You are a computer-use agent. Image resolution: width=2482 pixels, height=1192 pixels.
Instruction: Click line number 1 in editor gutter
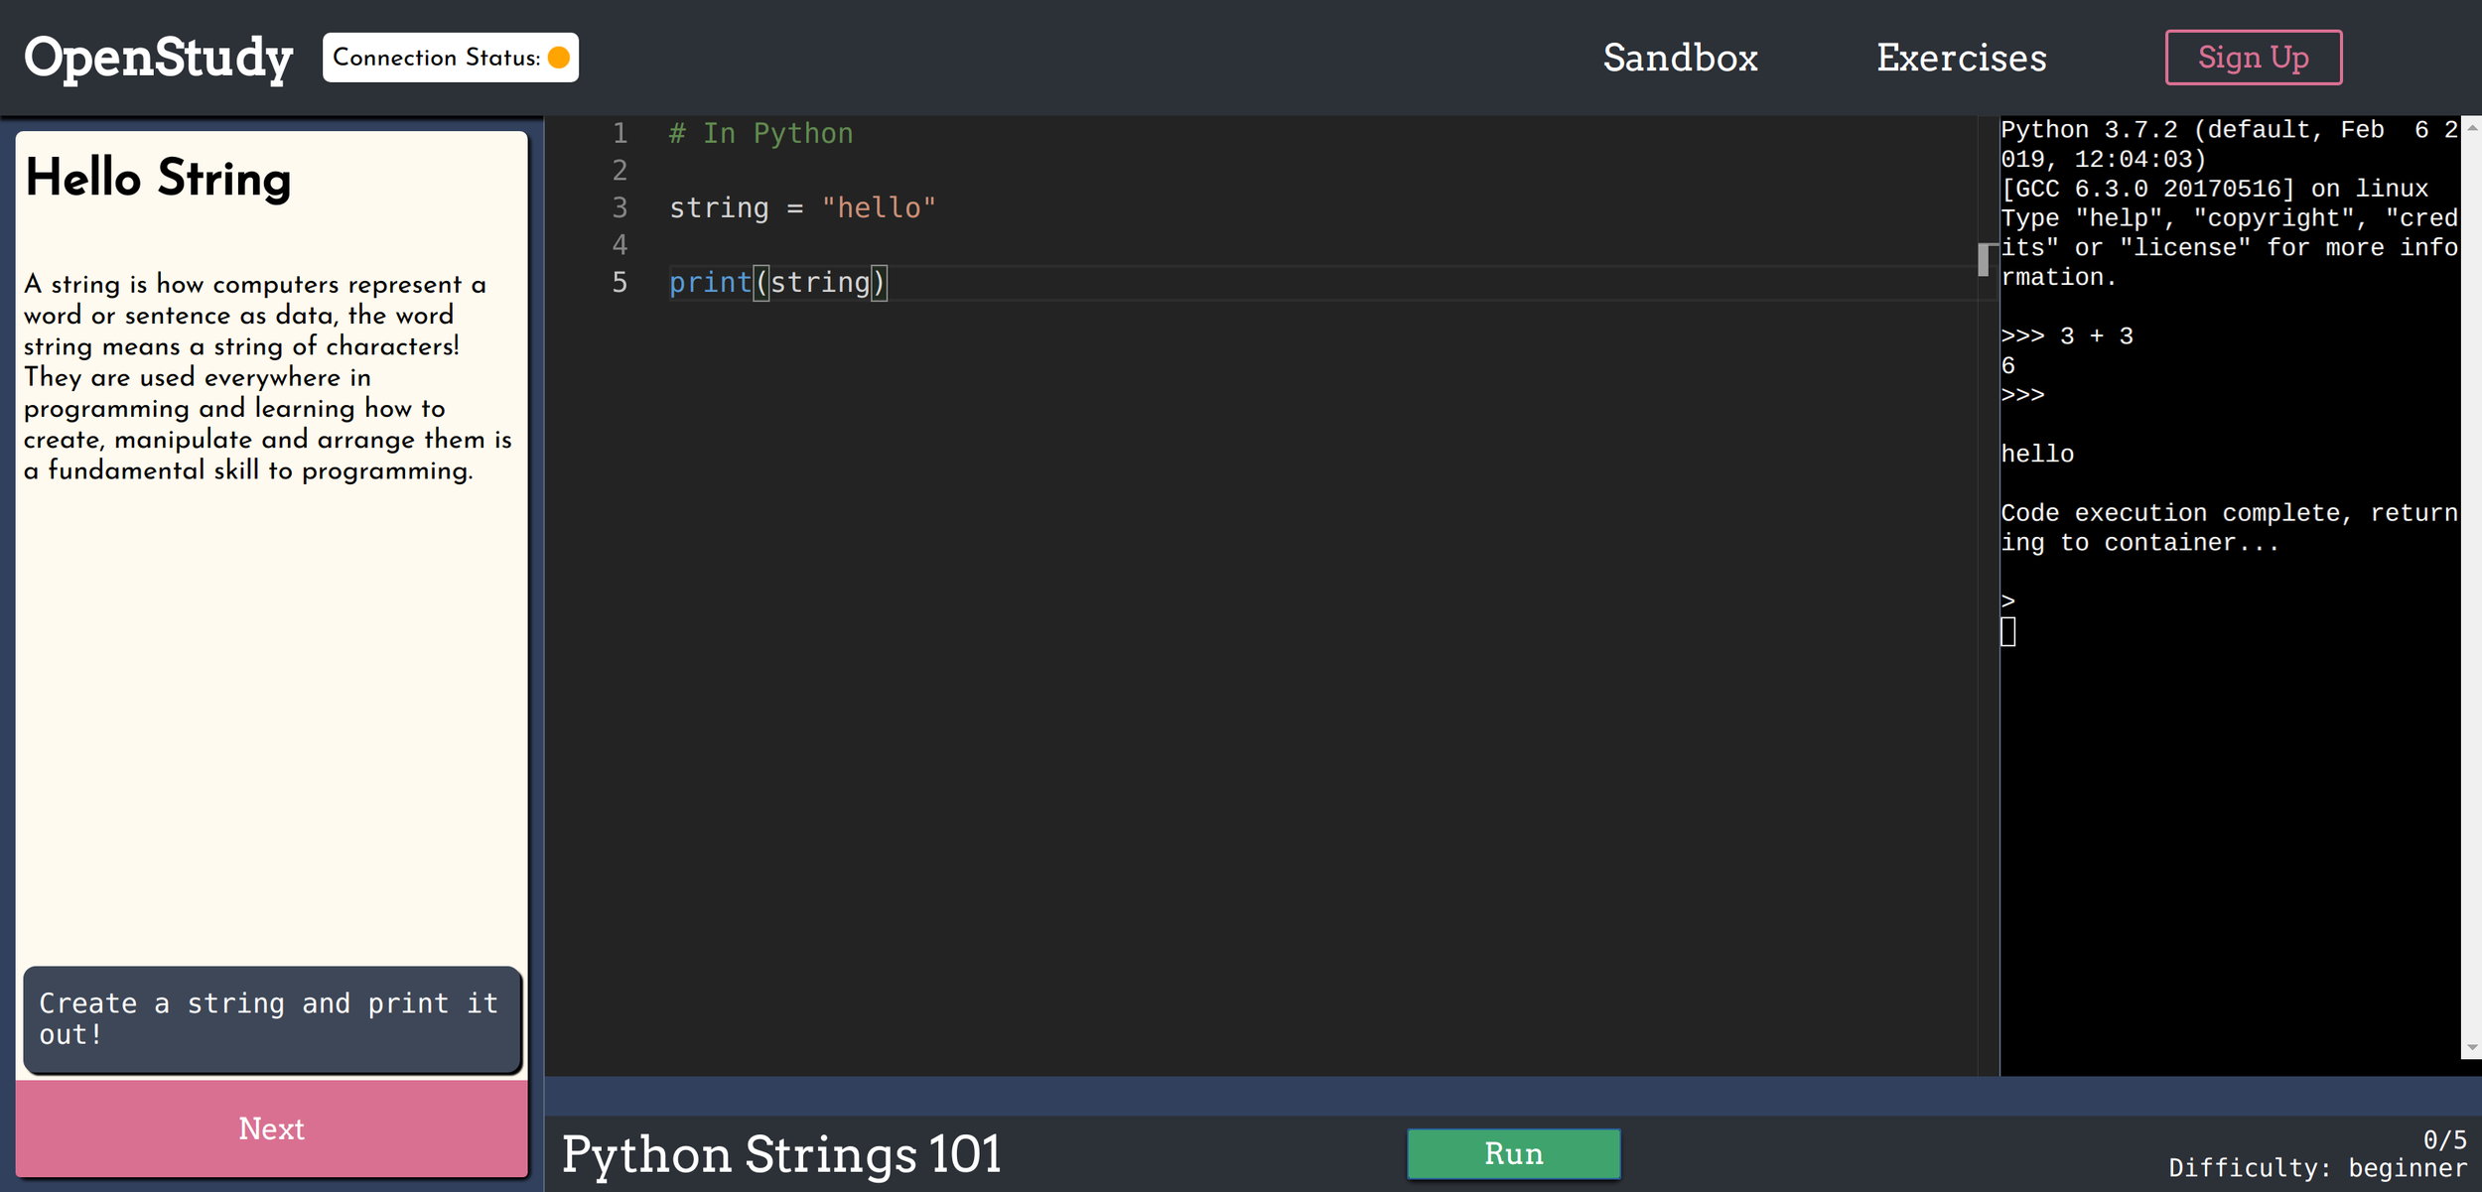coord(620,133)
